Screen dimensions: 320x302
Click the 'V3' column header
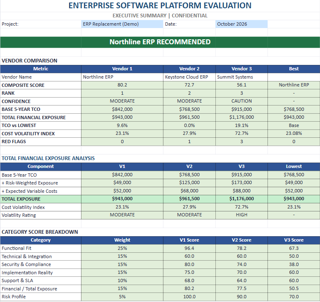click(x=241, y=166)
